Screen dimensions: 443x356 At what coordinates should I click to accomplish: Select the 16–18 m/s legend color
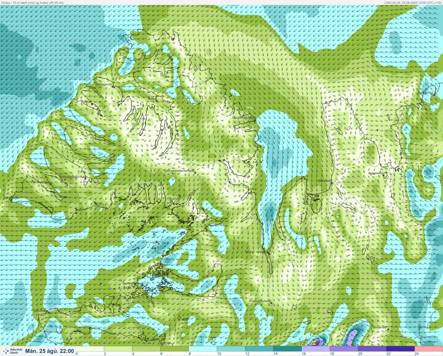(316, 348)
